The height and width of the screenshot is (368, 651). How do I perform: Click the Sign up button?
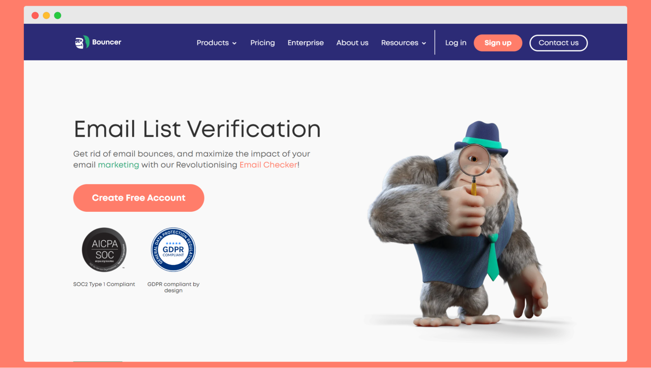click(498, 43)
